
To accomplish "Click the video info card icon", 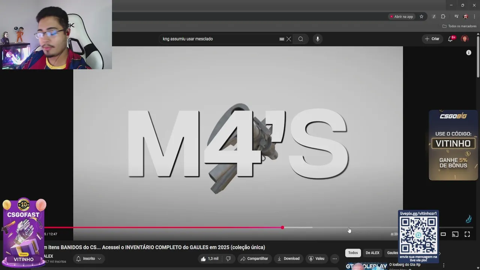I will click(x=469, y=53).
